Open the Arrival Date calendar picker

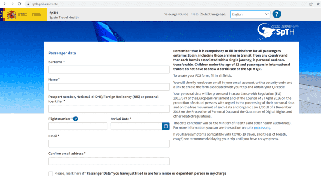pyautogui.click(x=166, y=126)
